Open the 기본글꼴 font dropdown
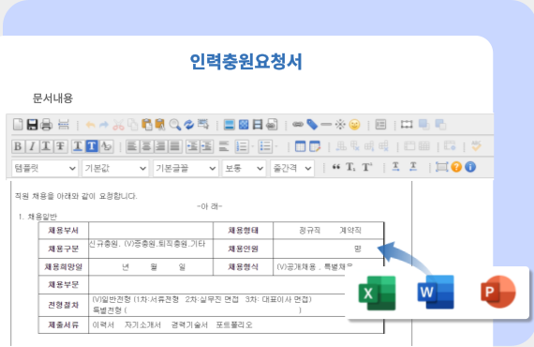Image resolution: width=534 pixels, height=347 pixels. (x=185, y=168)
